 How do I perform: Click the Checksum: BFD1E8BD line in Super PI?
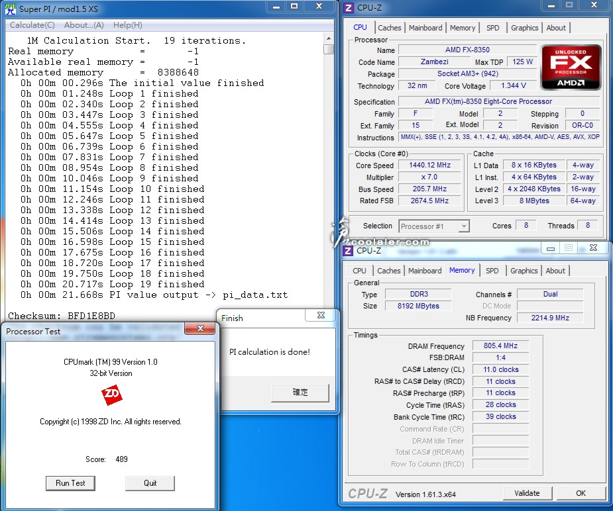point(62,316)
